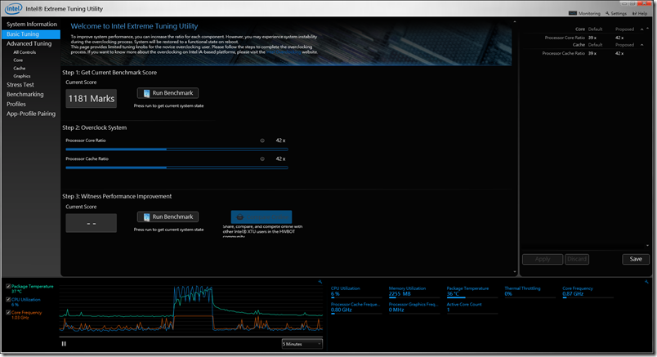The width and height of the screenshot is (657, 357).
Task: Open the Monitoring view icon
Action: (x=572, y=13)
